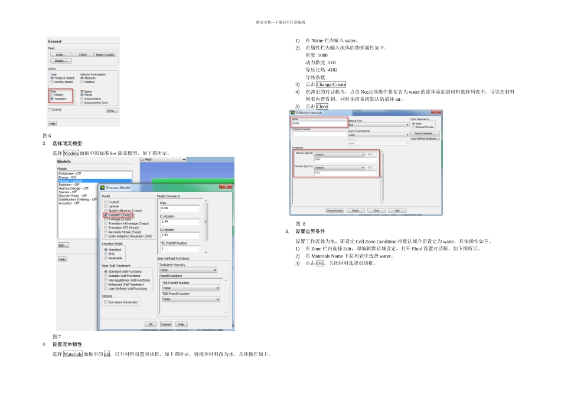Click the Display... mesh button
Image resolution: width=561 pixels, height=396 pixels.
61,61
